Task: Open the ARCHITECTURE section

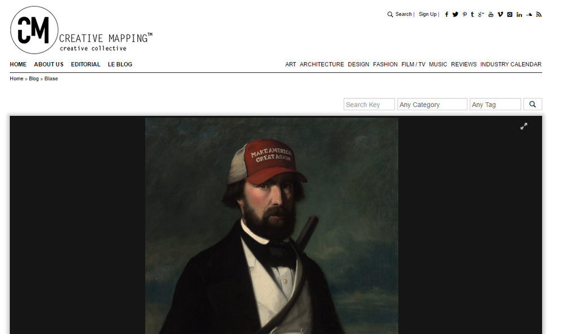Action: click(x=322, y=64)
